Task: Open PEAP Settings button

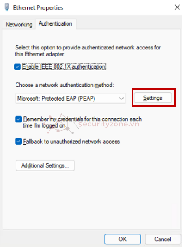Action: pos(153,98)
